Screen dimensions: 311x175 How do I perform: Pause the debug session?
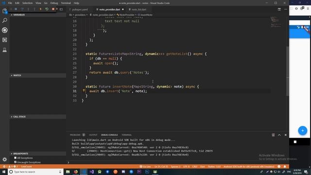point(16,9)
